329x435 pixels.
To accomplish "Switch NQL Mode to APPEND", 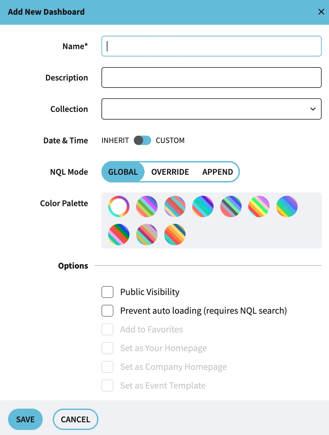I will click(218, 172).
